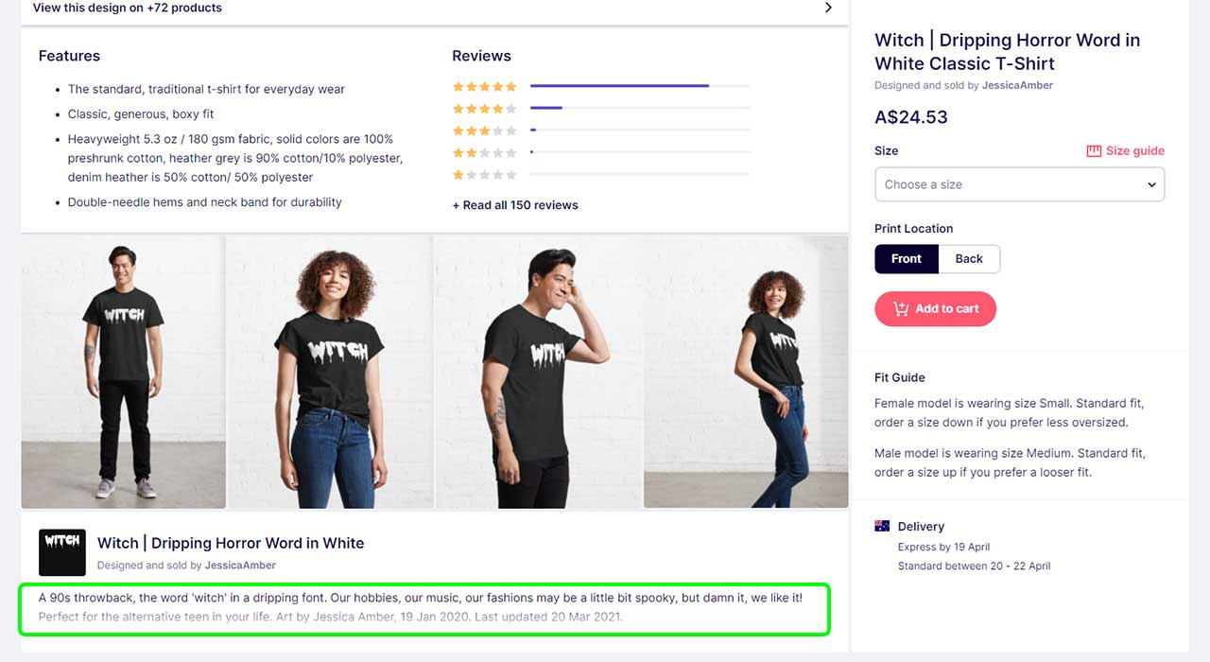Open the Choose a size dropdown
The image size is (1210, 662).
pos(1019,184)
